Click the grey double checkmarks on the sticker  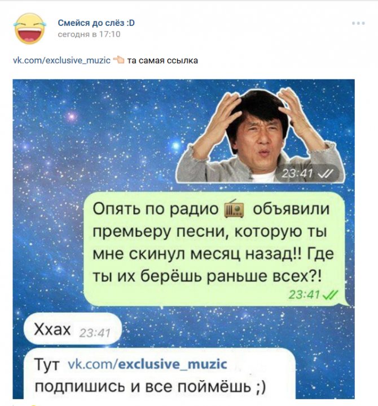[326, 173]
